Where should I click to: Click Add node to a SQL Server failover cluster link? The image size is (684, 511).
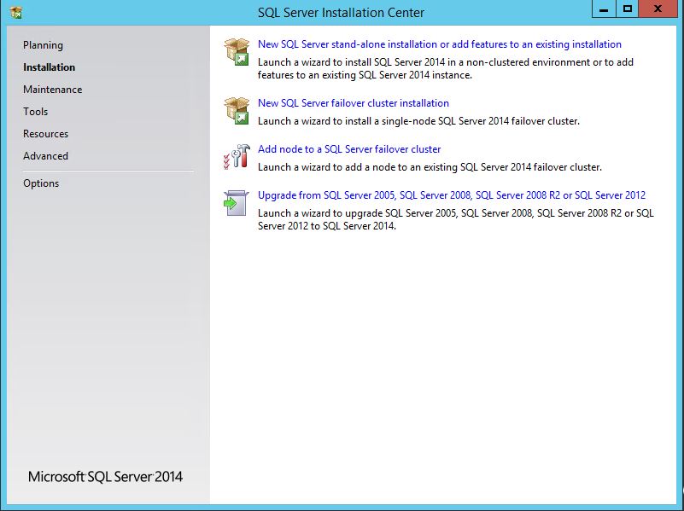pyautogui.click(x=349, y=149)
